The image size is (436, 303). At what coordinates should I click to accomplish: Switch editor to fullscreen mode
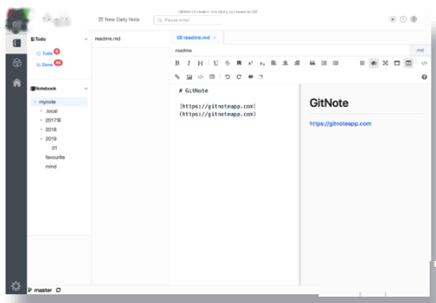coord(385,63)
